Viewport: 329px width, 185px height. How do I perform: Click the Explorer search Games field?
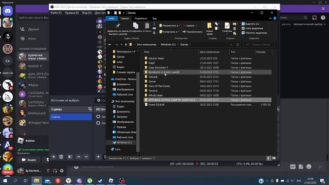[x=259, y=45]
